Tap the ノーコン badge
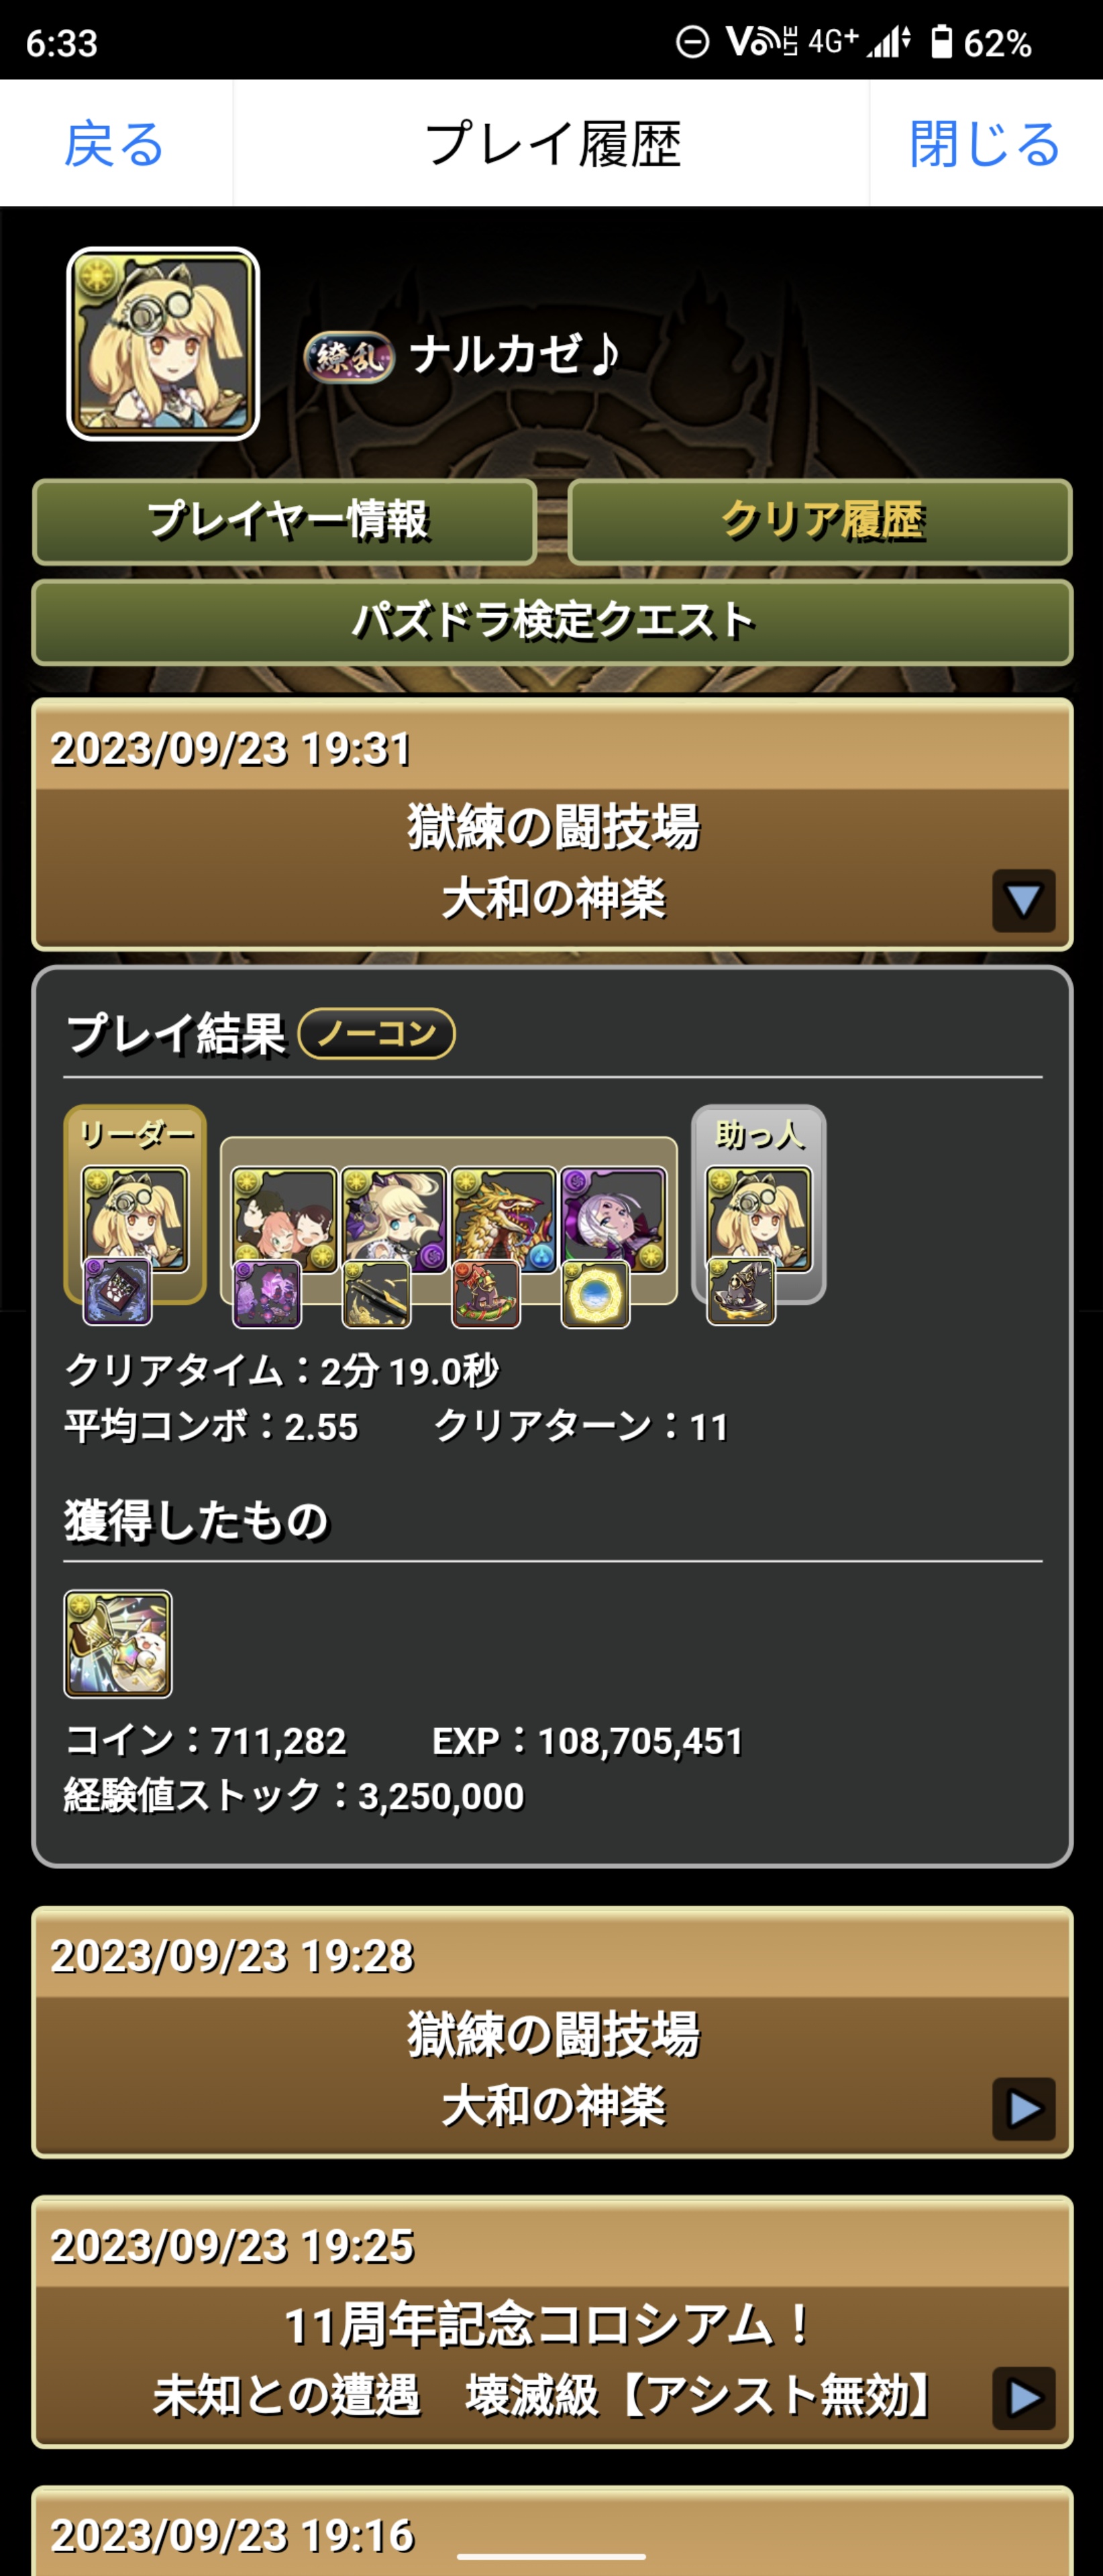This screenshot has width=1103, height=2576. (377, 1033)
